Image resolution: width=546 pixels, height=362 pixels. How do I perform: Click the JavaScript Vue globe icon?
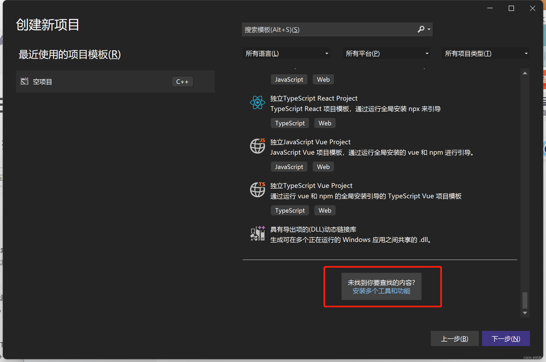(257, 146)
